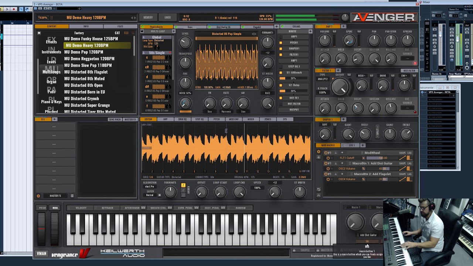This screenshot has height=266, width=473.
Task: Open the FM Sine waveform dropdown
Action: click(x=210, y=112)
